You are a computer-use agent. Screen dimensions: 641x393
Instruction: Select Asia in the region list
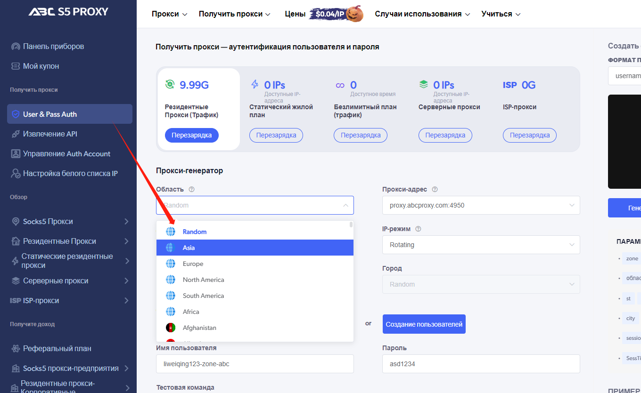[255, 248]
